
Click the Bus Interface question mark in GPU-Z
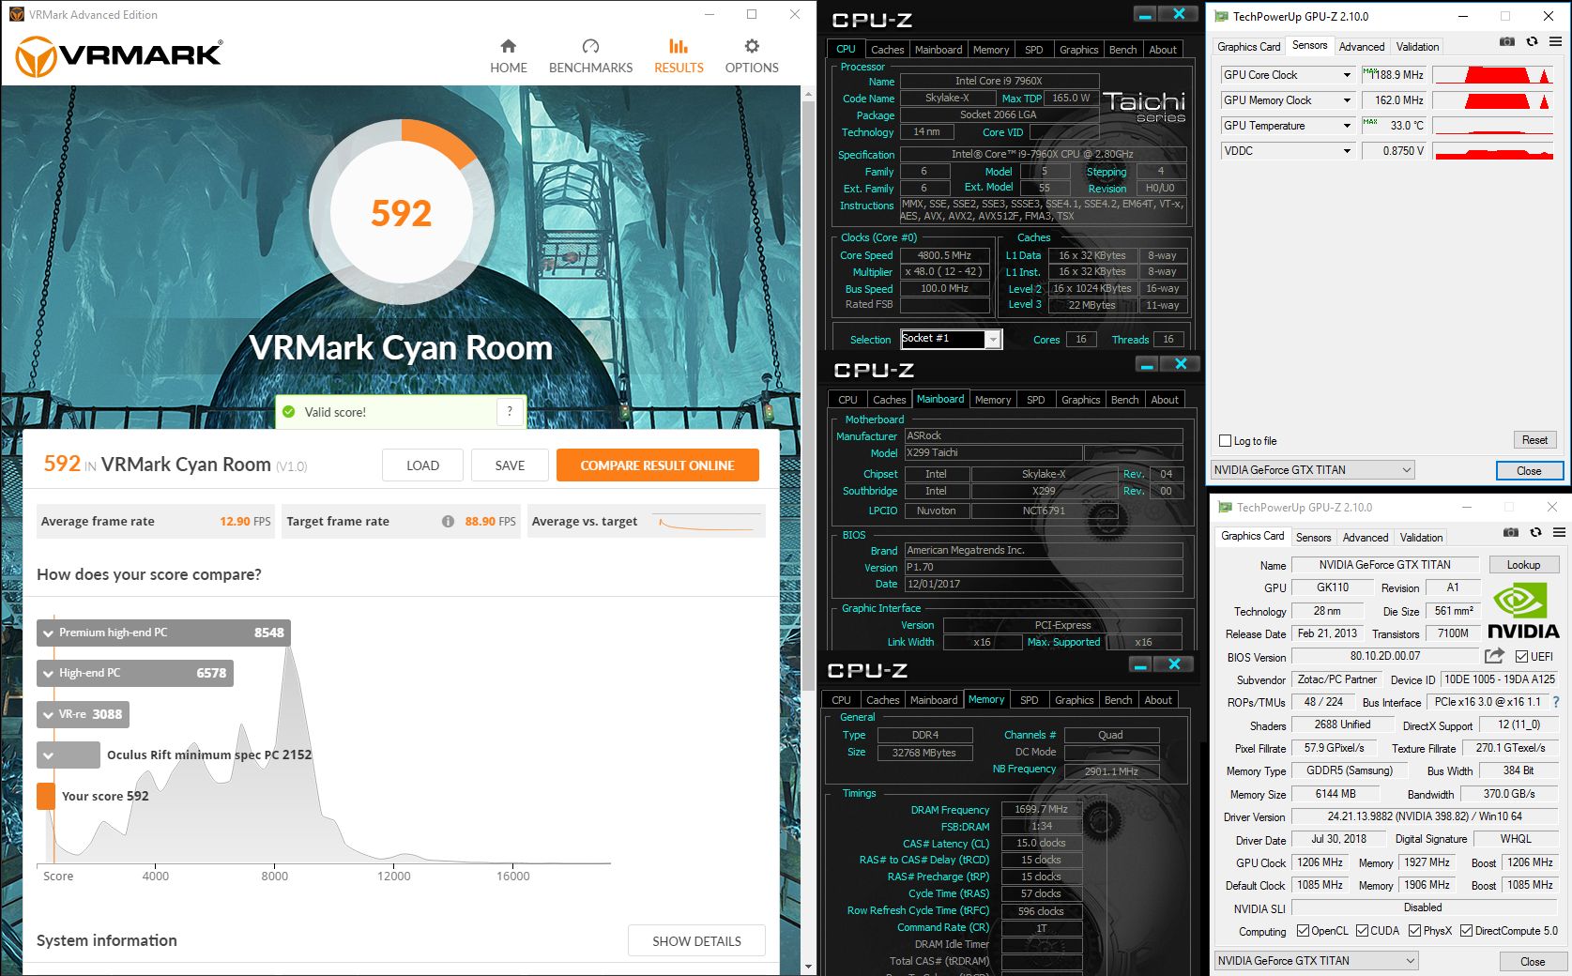pos(1556,702)
